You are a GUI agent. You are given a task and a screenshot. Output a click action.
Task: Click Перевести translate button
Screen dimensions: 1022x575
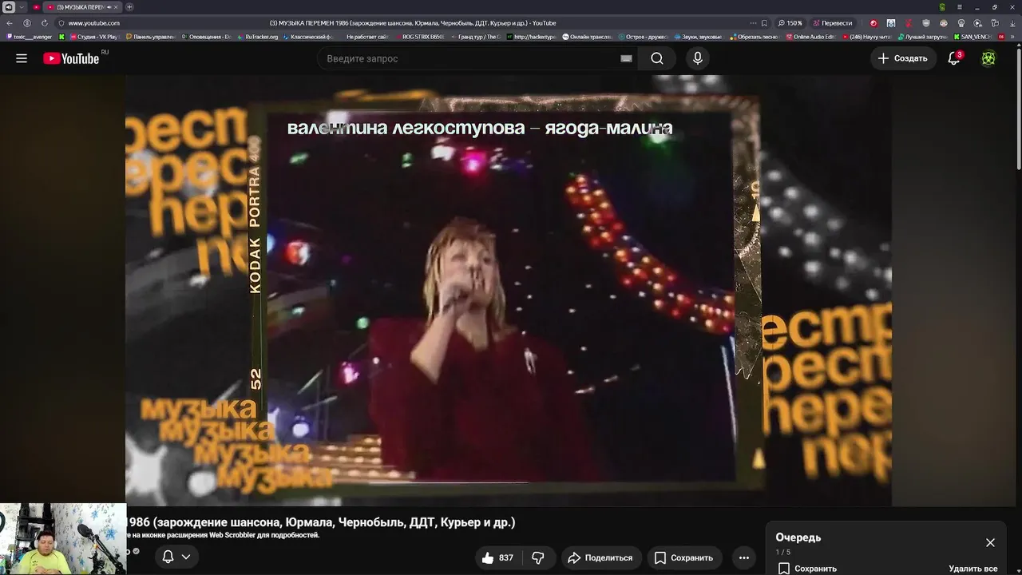coord(833,23)
